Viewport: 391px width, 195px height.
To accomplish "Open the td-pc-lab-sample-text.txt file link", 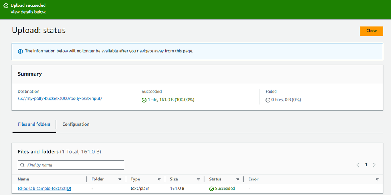I will click(42, 189).
